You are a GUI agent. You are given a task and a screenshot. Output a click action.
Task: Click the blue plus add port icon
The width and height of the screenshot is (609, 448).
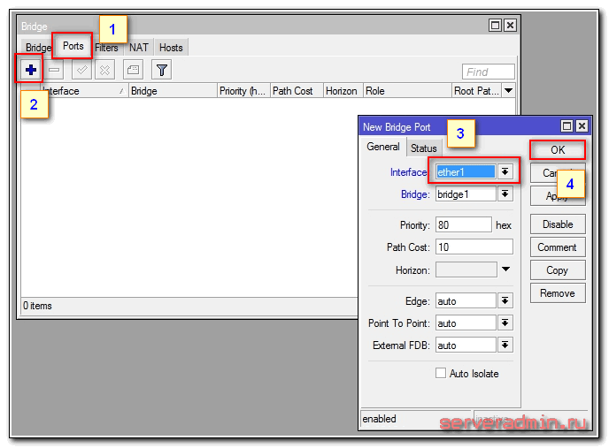coord(31,70)
